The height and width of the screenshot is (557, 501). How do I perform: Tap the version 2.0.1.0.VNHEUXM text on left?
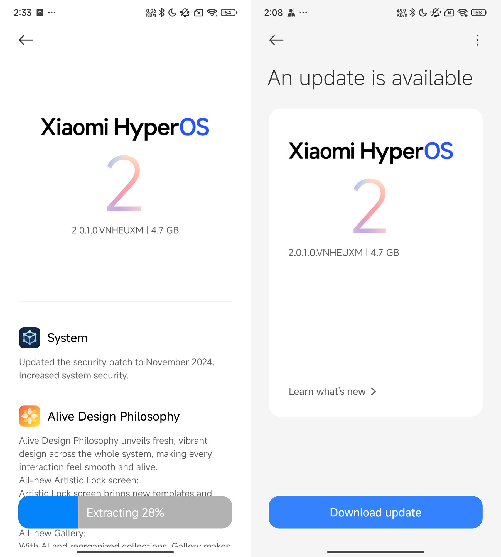click(107, 230)
